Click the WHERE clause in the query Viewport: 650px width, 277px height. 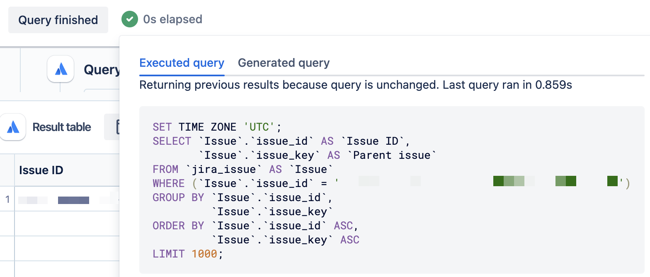[x=391, y=183]
